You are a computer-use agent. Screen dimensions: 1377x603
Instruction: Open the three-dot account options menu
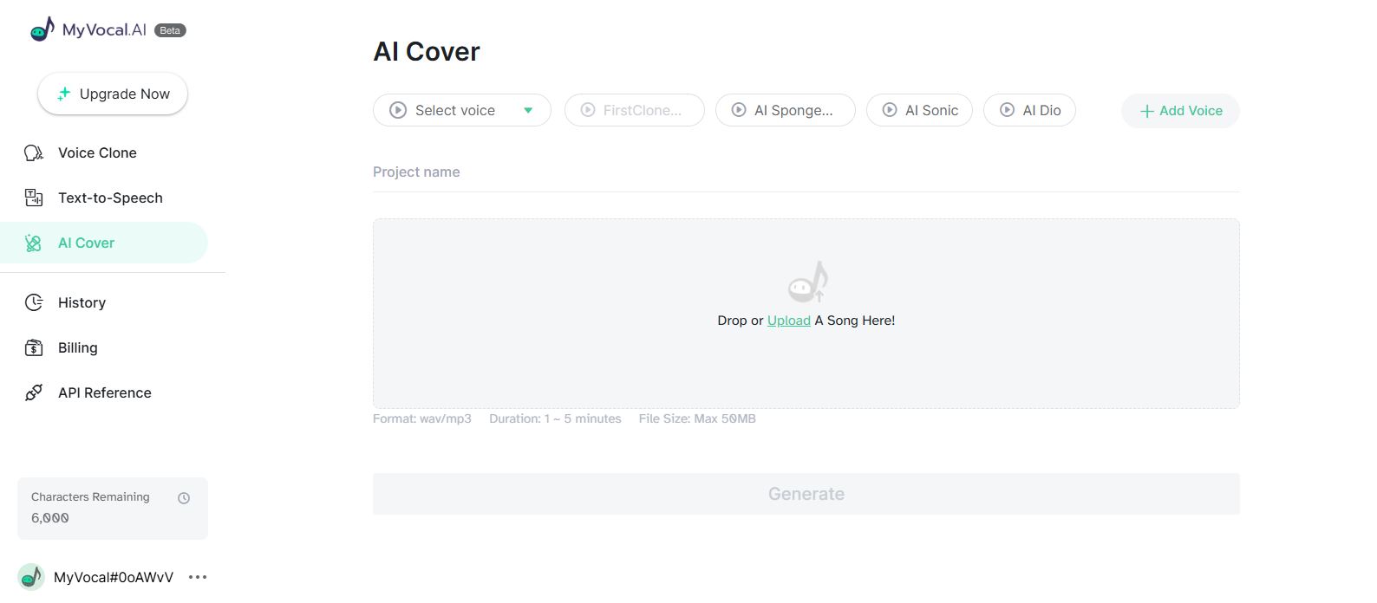198,577
